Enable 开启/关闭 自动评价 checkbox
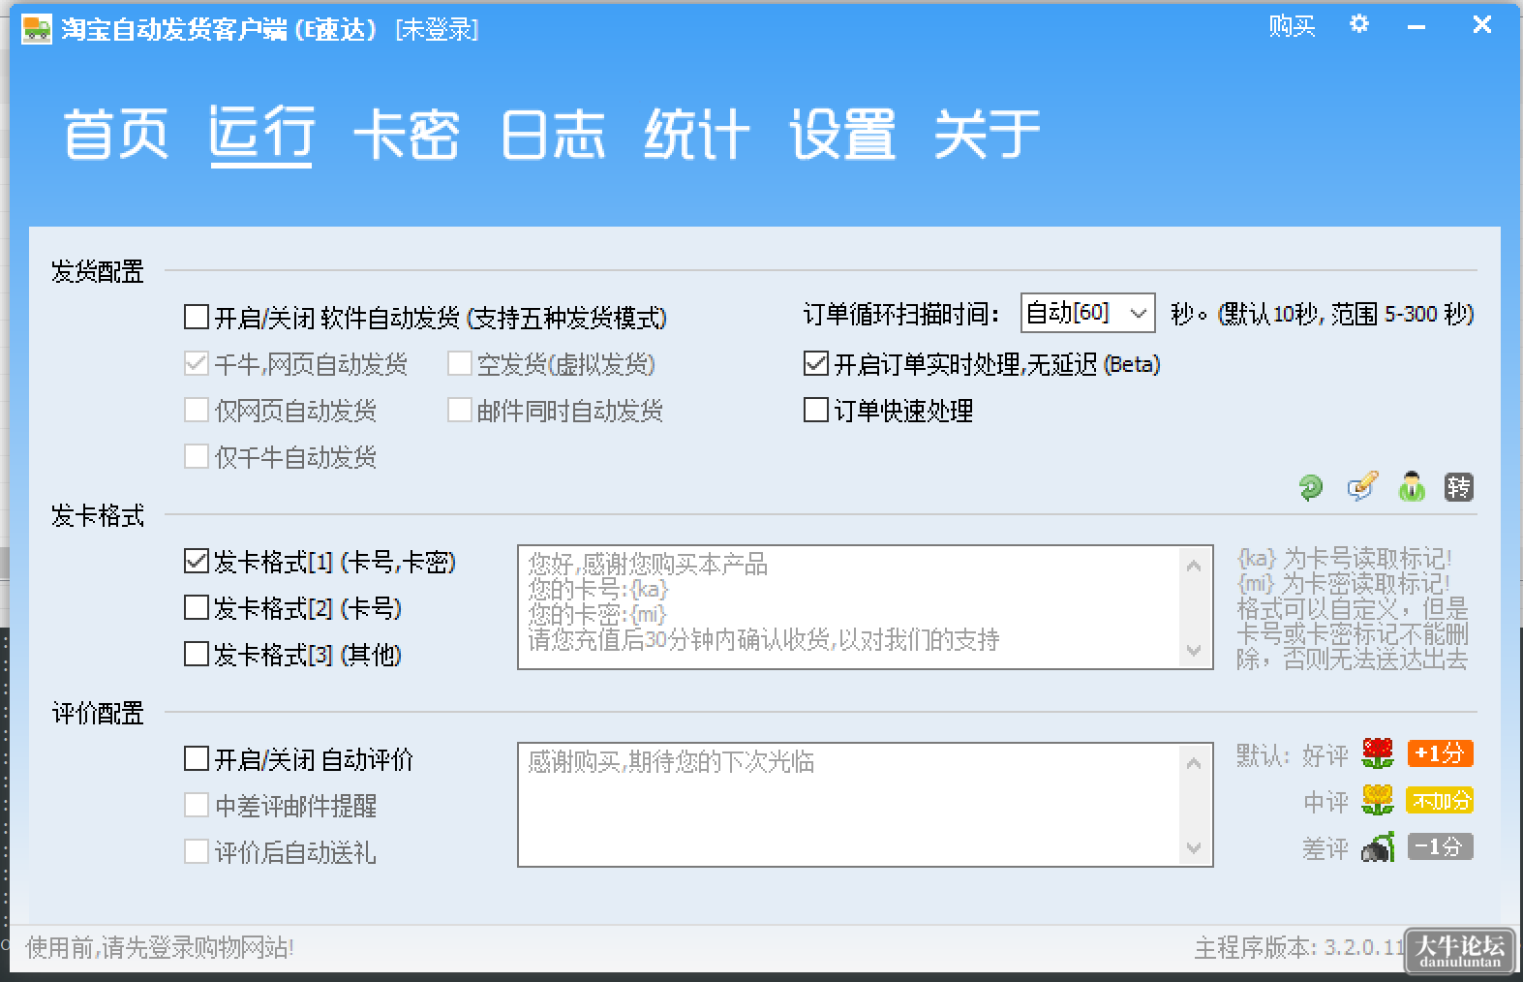Viewport: 1523px width, 982px height. click(197, 758)
